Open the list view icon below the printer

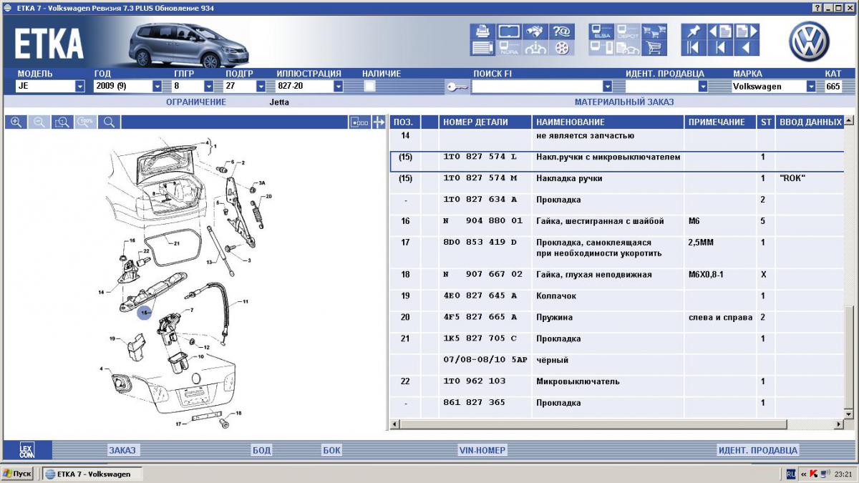click(x=483, y=49)
